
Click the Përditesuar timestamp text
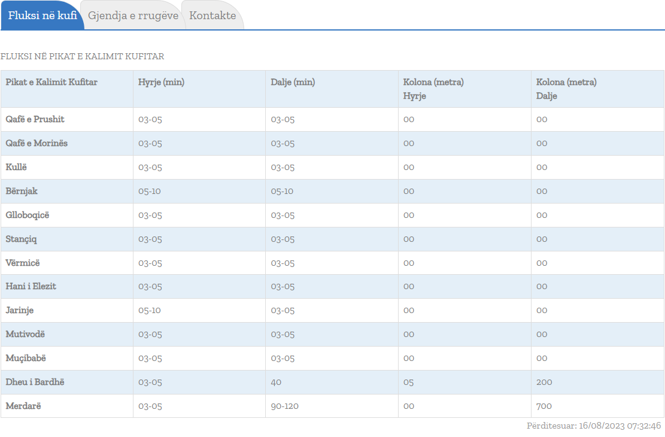[x=593, y=426]
